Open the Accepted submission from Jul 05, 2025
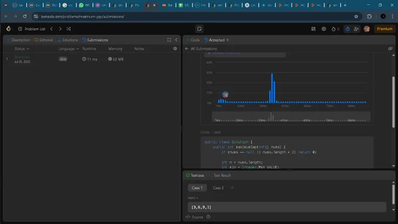398x224 pixels. (22, 59)
